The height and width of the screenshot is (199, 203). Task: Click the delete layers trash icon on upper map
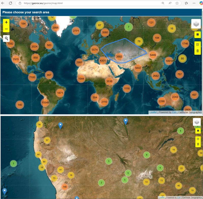(197, 51)
